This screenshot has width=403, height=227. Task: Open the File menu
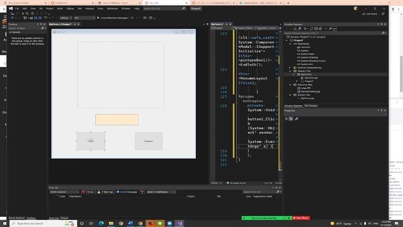17,8
